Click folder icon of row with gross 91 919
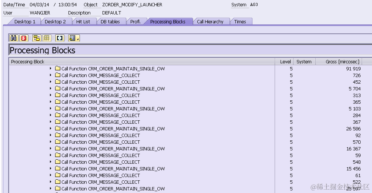This screenshot has height=193, width=372. (x=58, y=69)
